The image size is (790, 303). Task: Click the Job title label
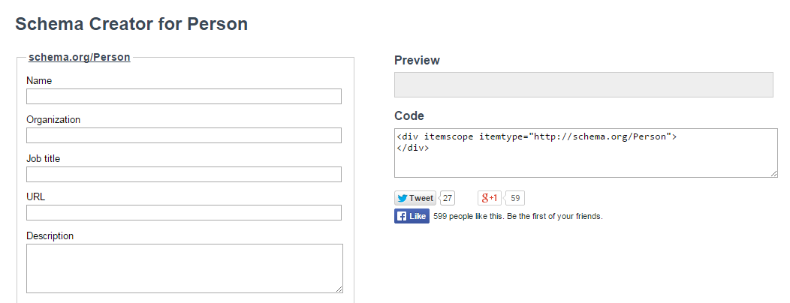(x=44, y=158)
